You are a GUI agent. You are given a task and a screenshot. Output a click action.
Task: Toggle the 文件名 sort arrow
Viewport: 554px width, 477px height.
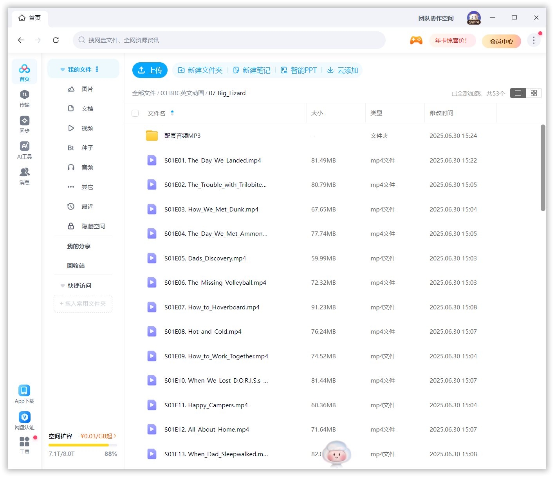[x=172, y=113]
